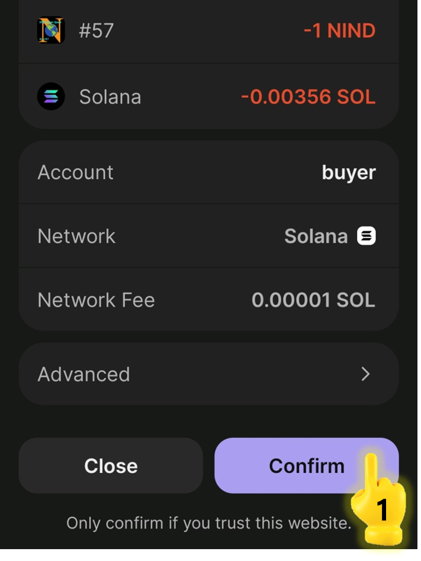Select the buyer account name

point(348,173)
